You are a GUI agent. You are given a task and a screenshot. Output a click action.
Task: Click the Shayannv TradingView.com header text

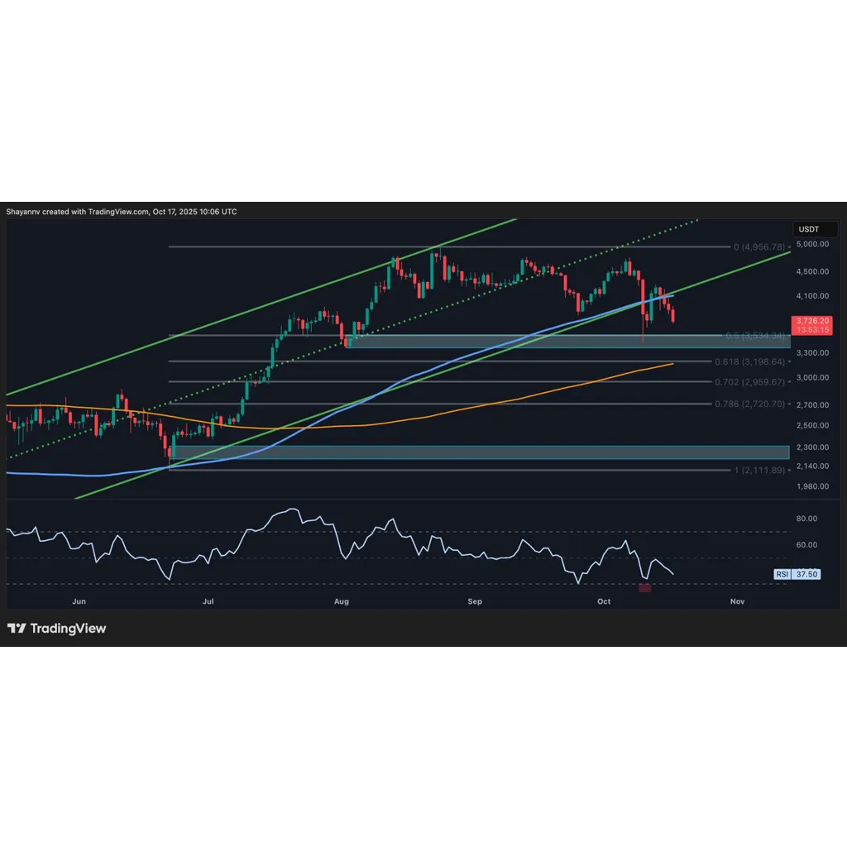pyautogui.click(x=122, y=212)
